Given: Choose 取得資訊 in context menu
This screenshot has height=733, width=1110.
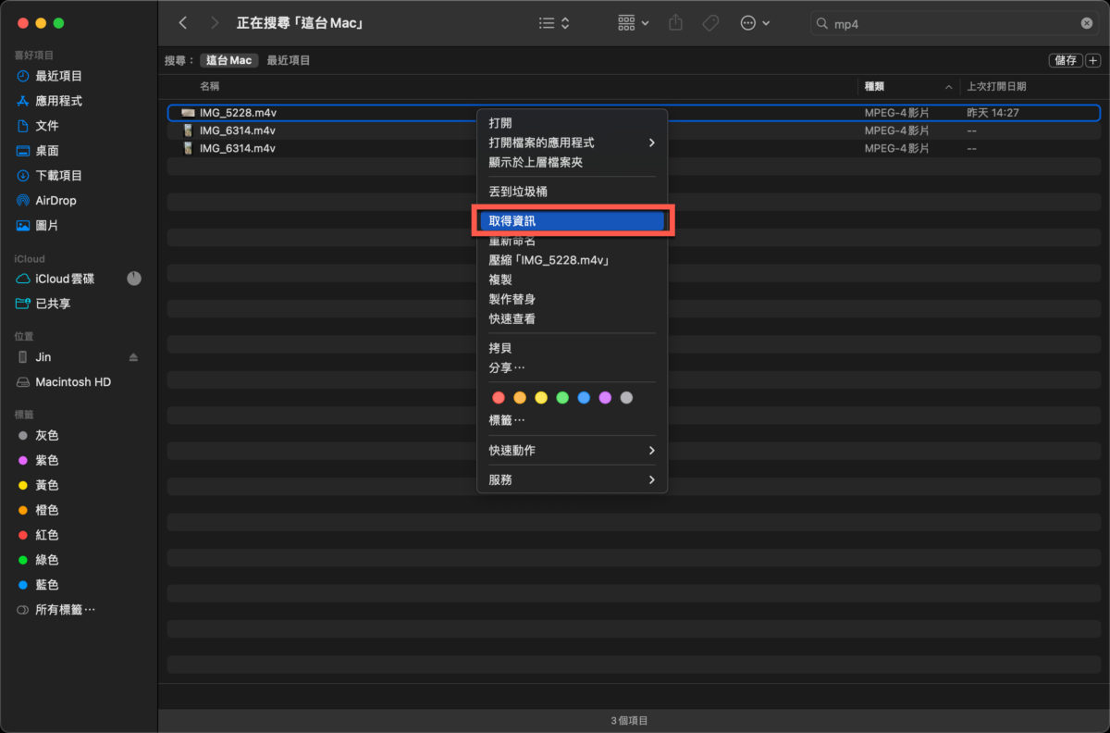Looking at the screenshot, I should [x=572, y=221].
